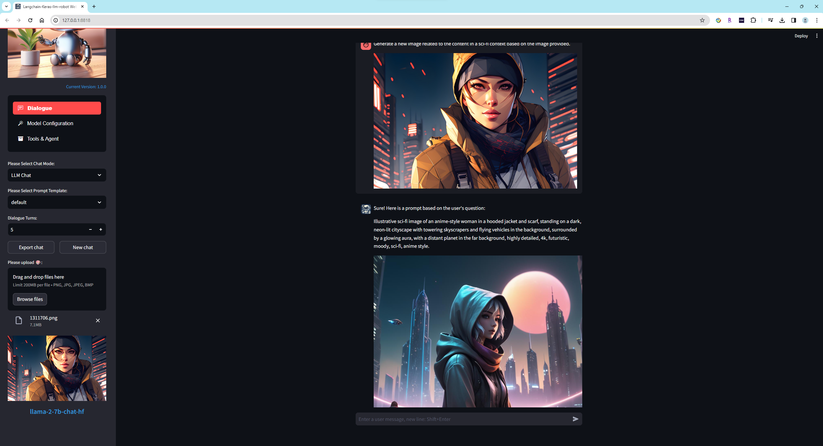Expand the Chat Mode dropdown showing LLM Chat
The height and width of the screenshot is (446, 823).
(x=57, y=175)
